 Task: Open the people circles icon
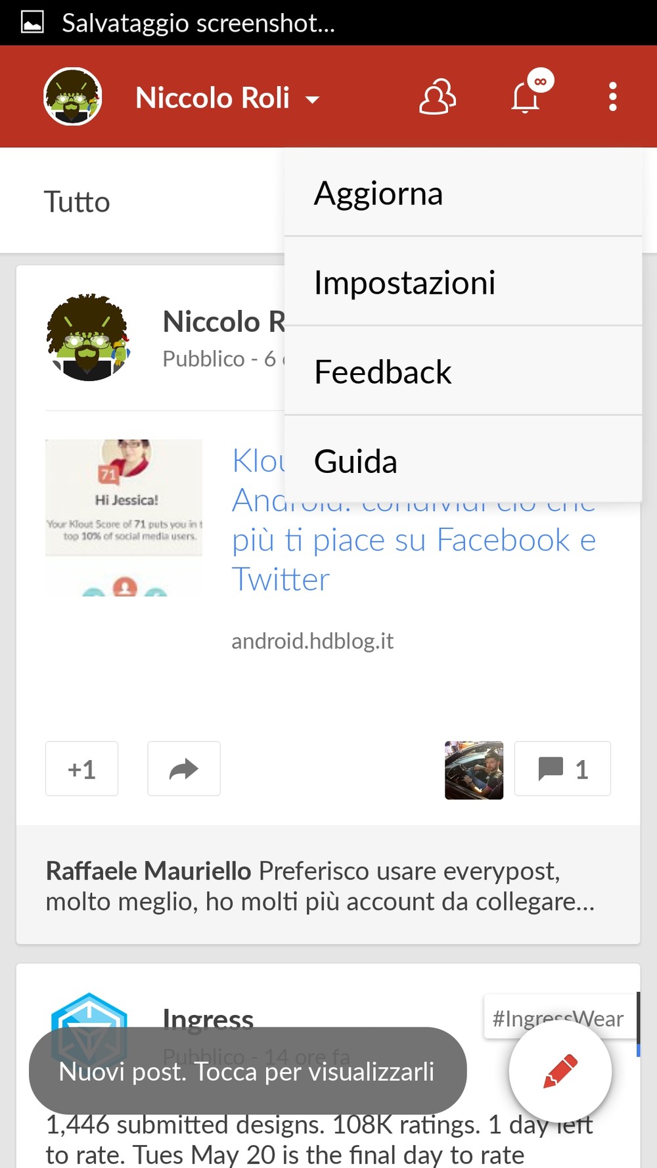pyautogui.click(x=438, y=97)
